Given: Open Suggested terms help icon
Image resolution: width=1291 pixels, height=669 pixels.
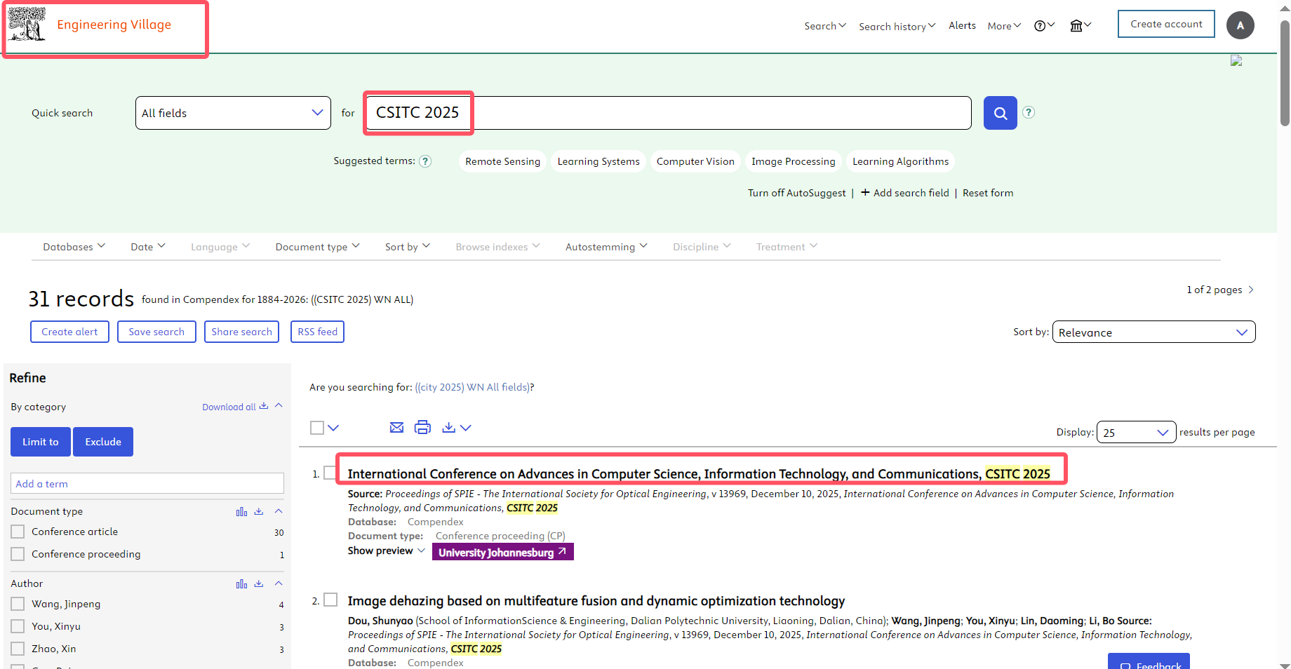Looking at the screenshot, I should [425, 161].
